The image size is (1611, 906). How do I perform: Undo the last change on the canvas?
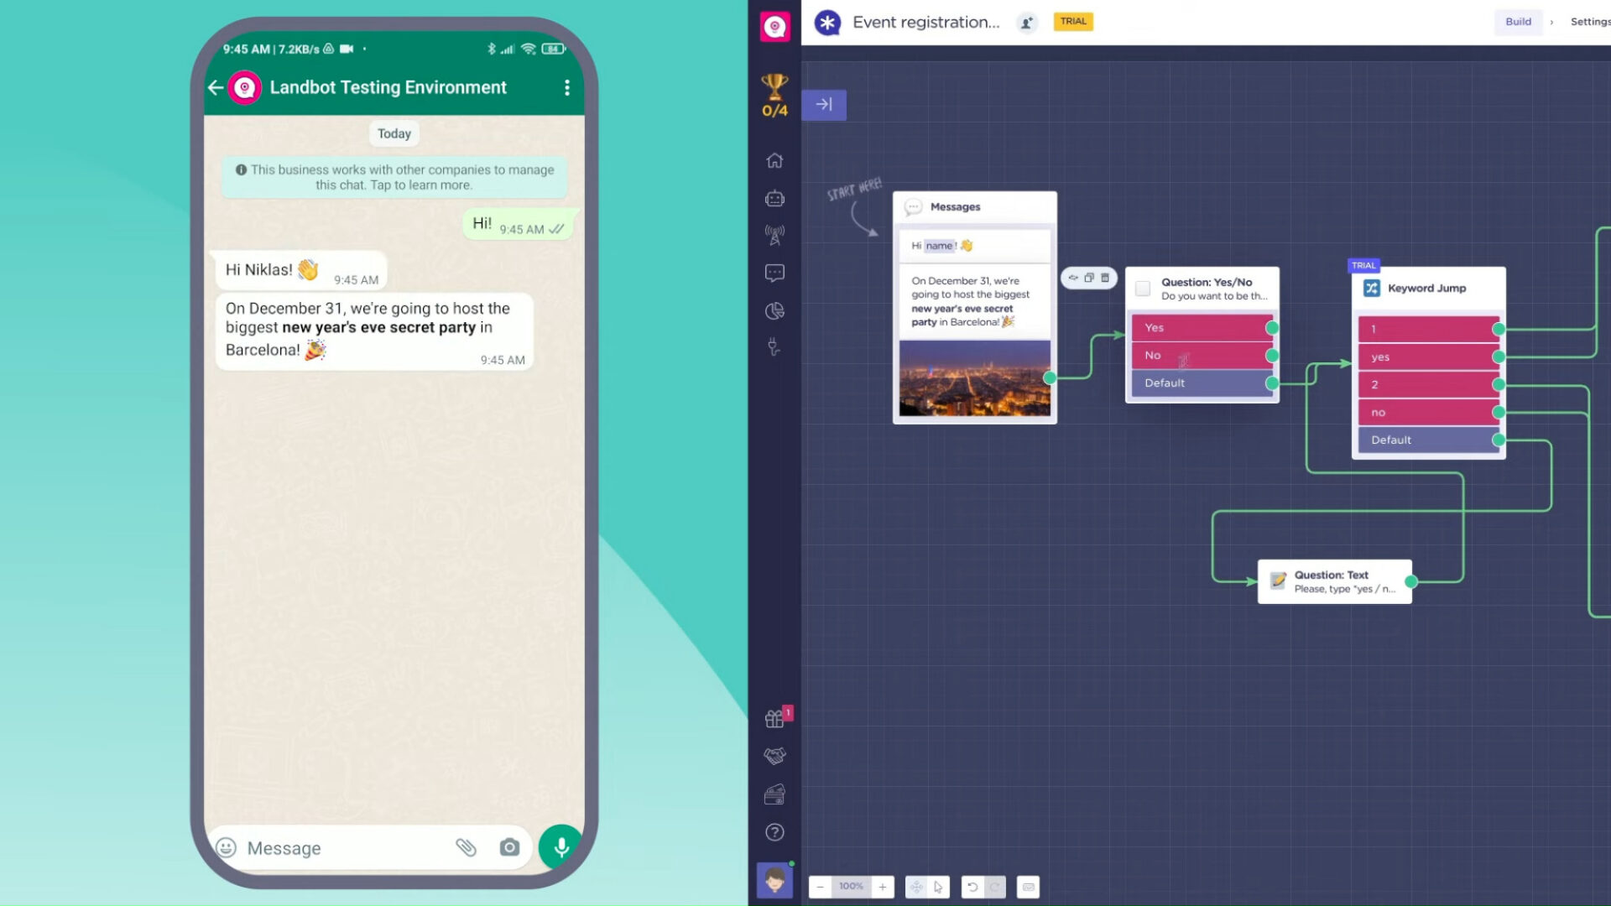click(971, 887)
